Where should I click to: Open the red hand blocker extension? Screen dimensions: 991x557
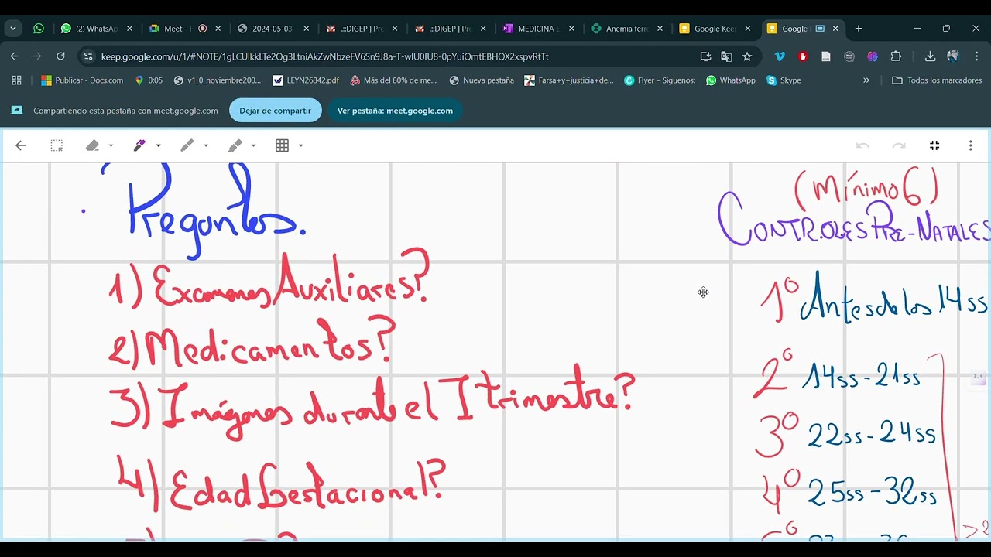click(803, 56)
